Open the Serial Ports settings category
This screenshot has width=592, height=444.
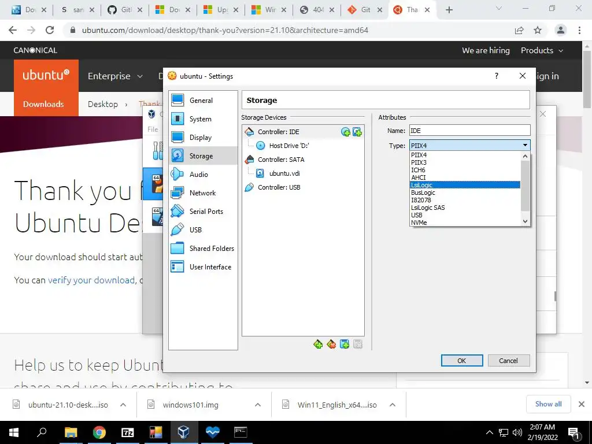[203, 212]
